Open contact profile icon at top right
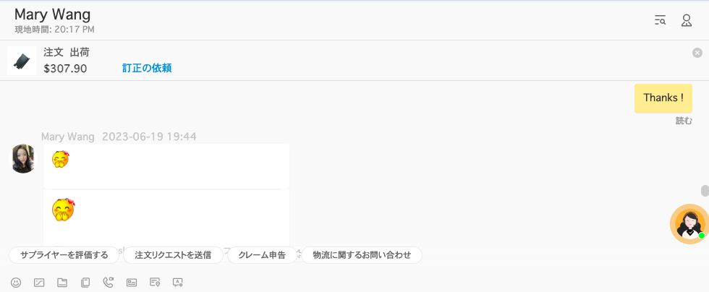The image size is (709, 292). (687, 20)
